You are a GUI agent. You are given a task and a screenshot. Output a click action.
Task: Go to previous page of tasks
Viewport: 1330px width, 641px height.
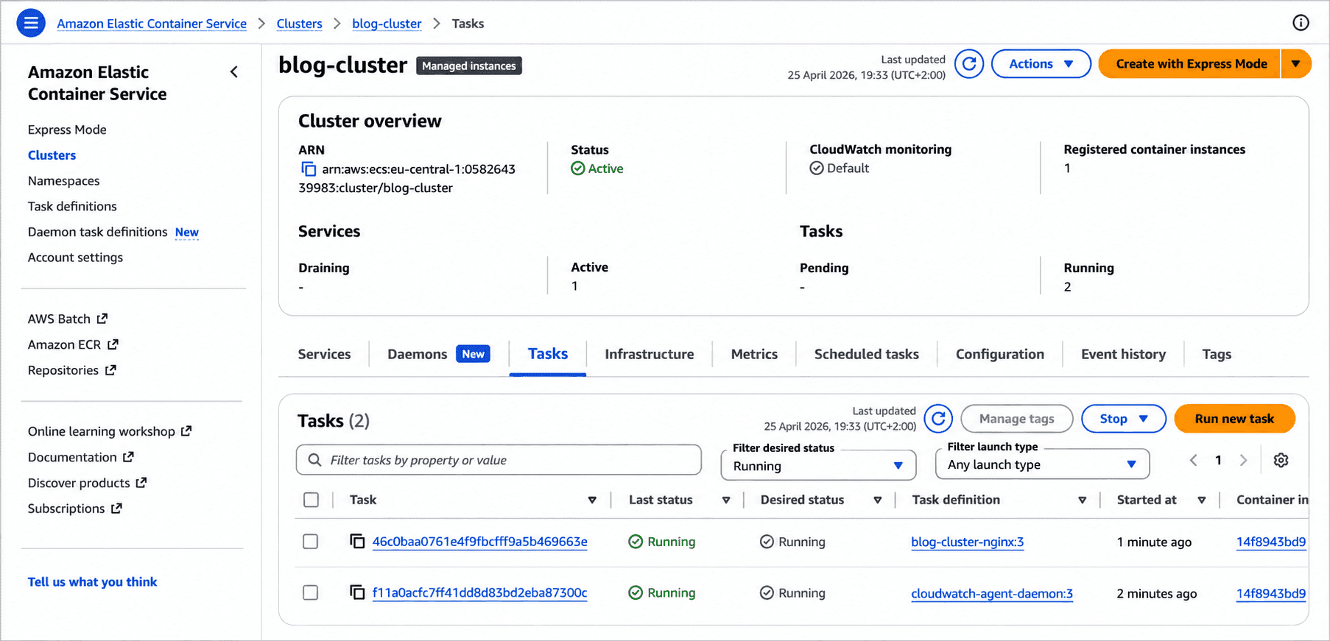click(x=1193, y=460)
